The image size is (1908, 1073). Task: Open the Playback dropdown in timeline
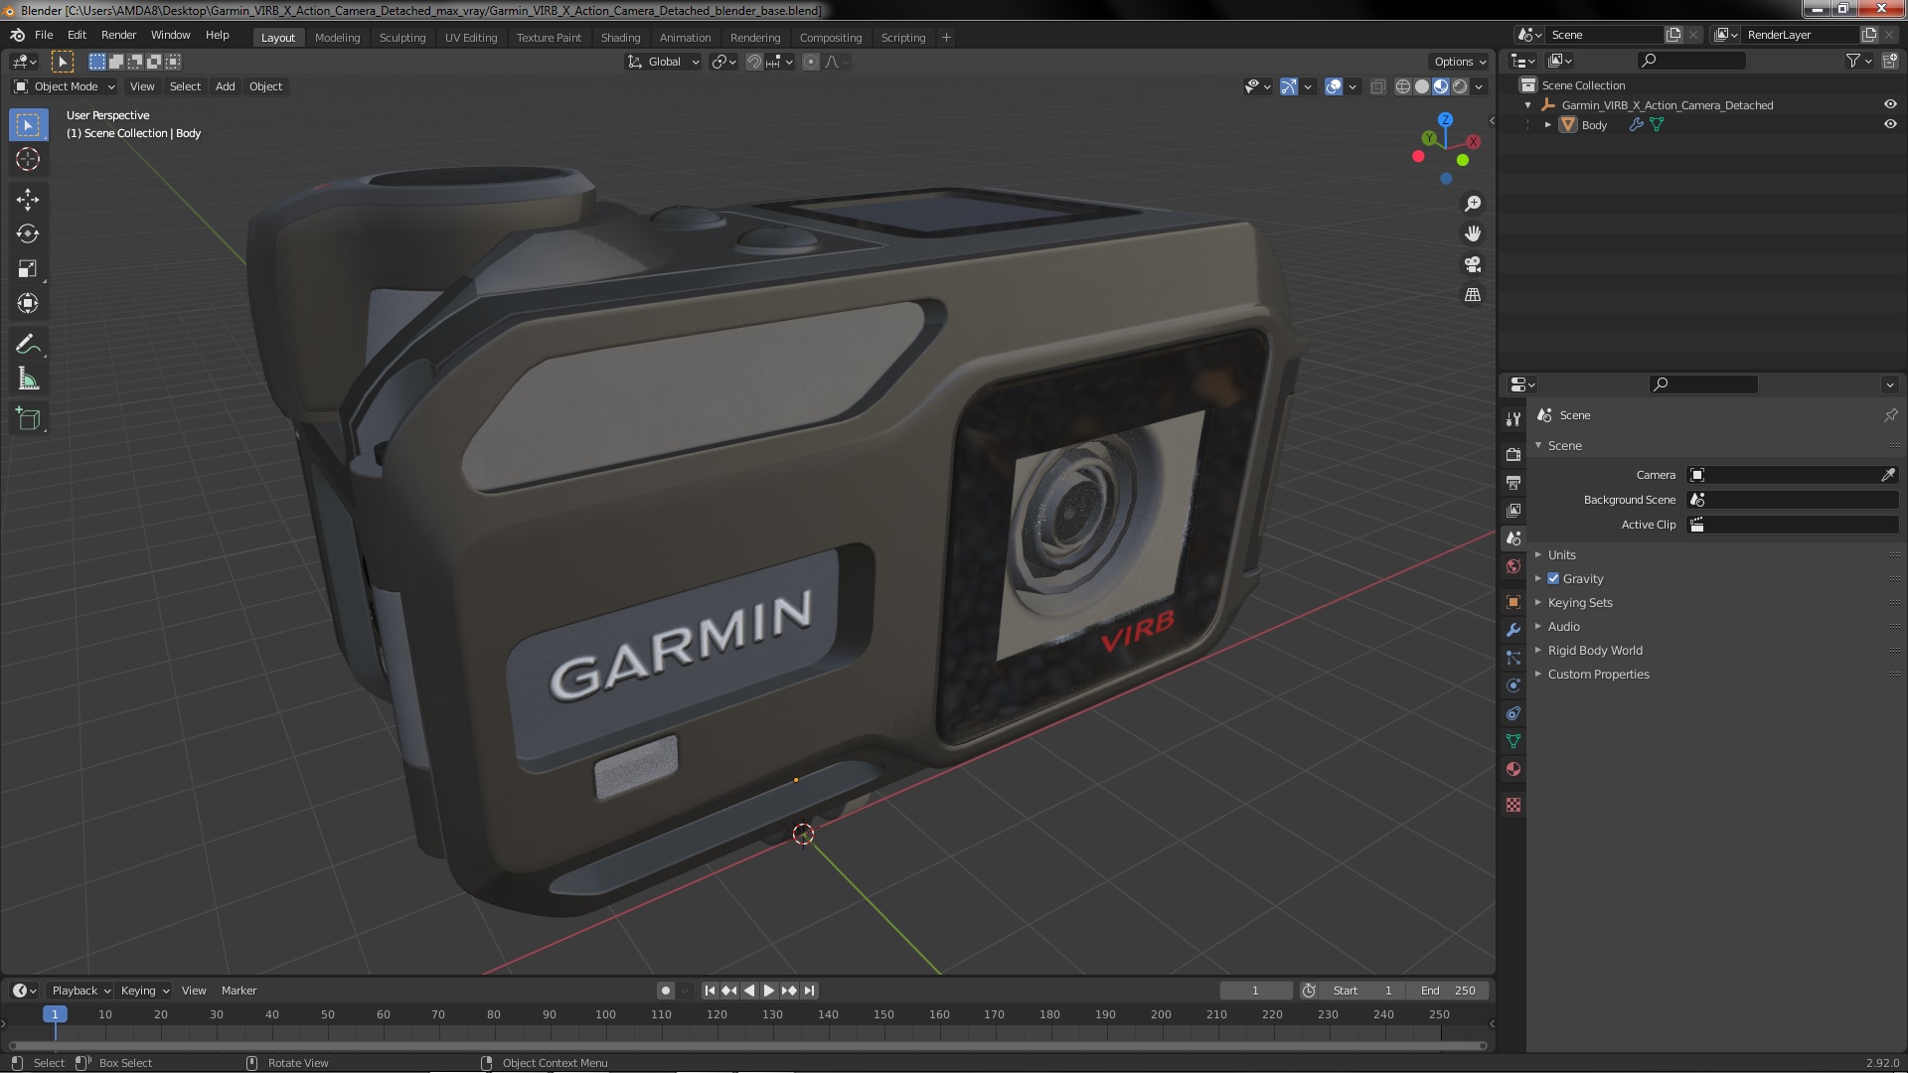pyautogui.click(x=80, y=991)
